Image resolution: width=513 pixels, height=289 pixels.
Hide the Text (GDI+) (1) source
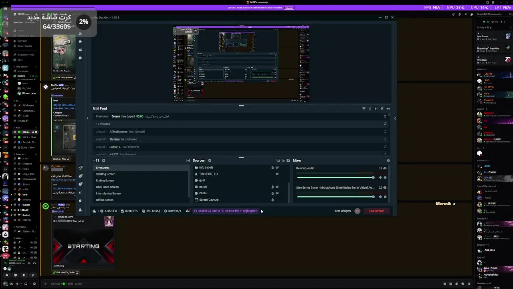[277, 174]
